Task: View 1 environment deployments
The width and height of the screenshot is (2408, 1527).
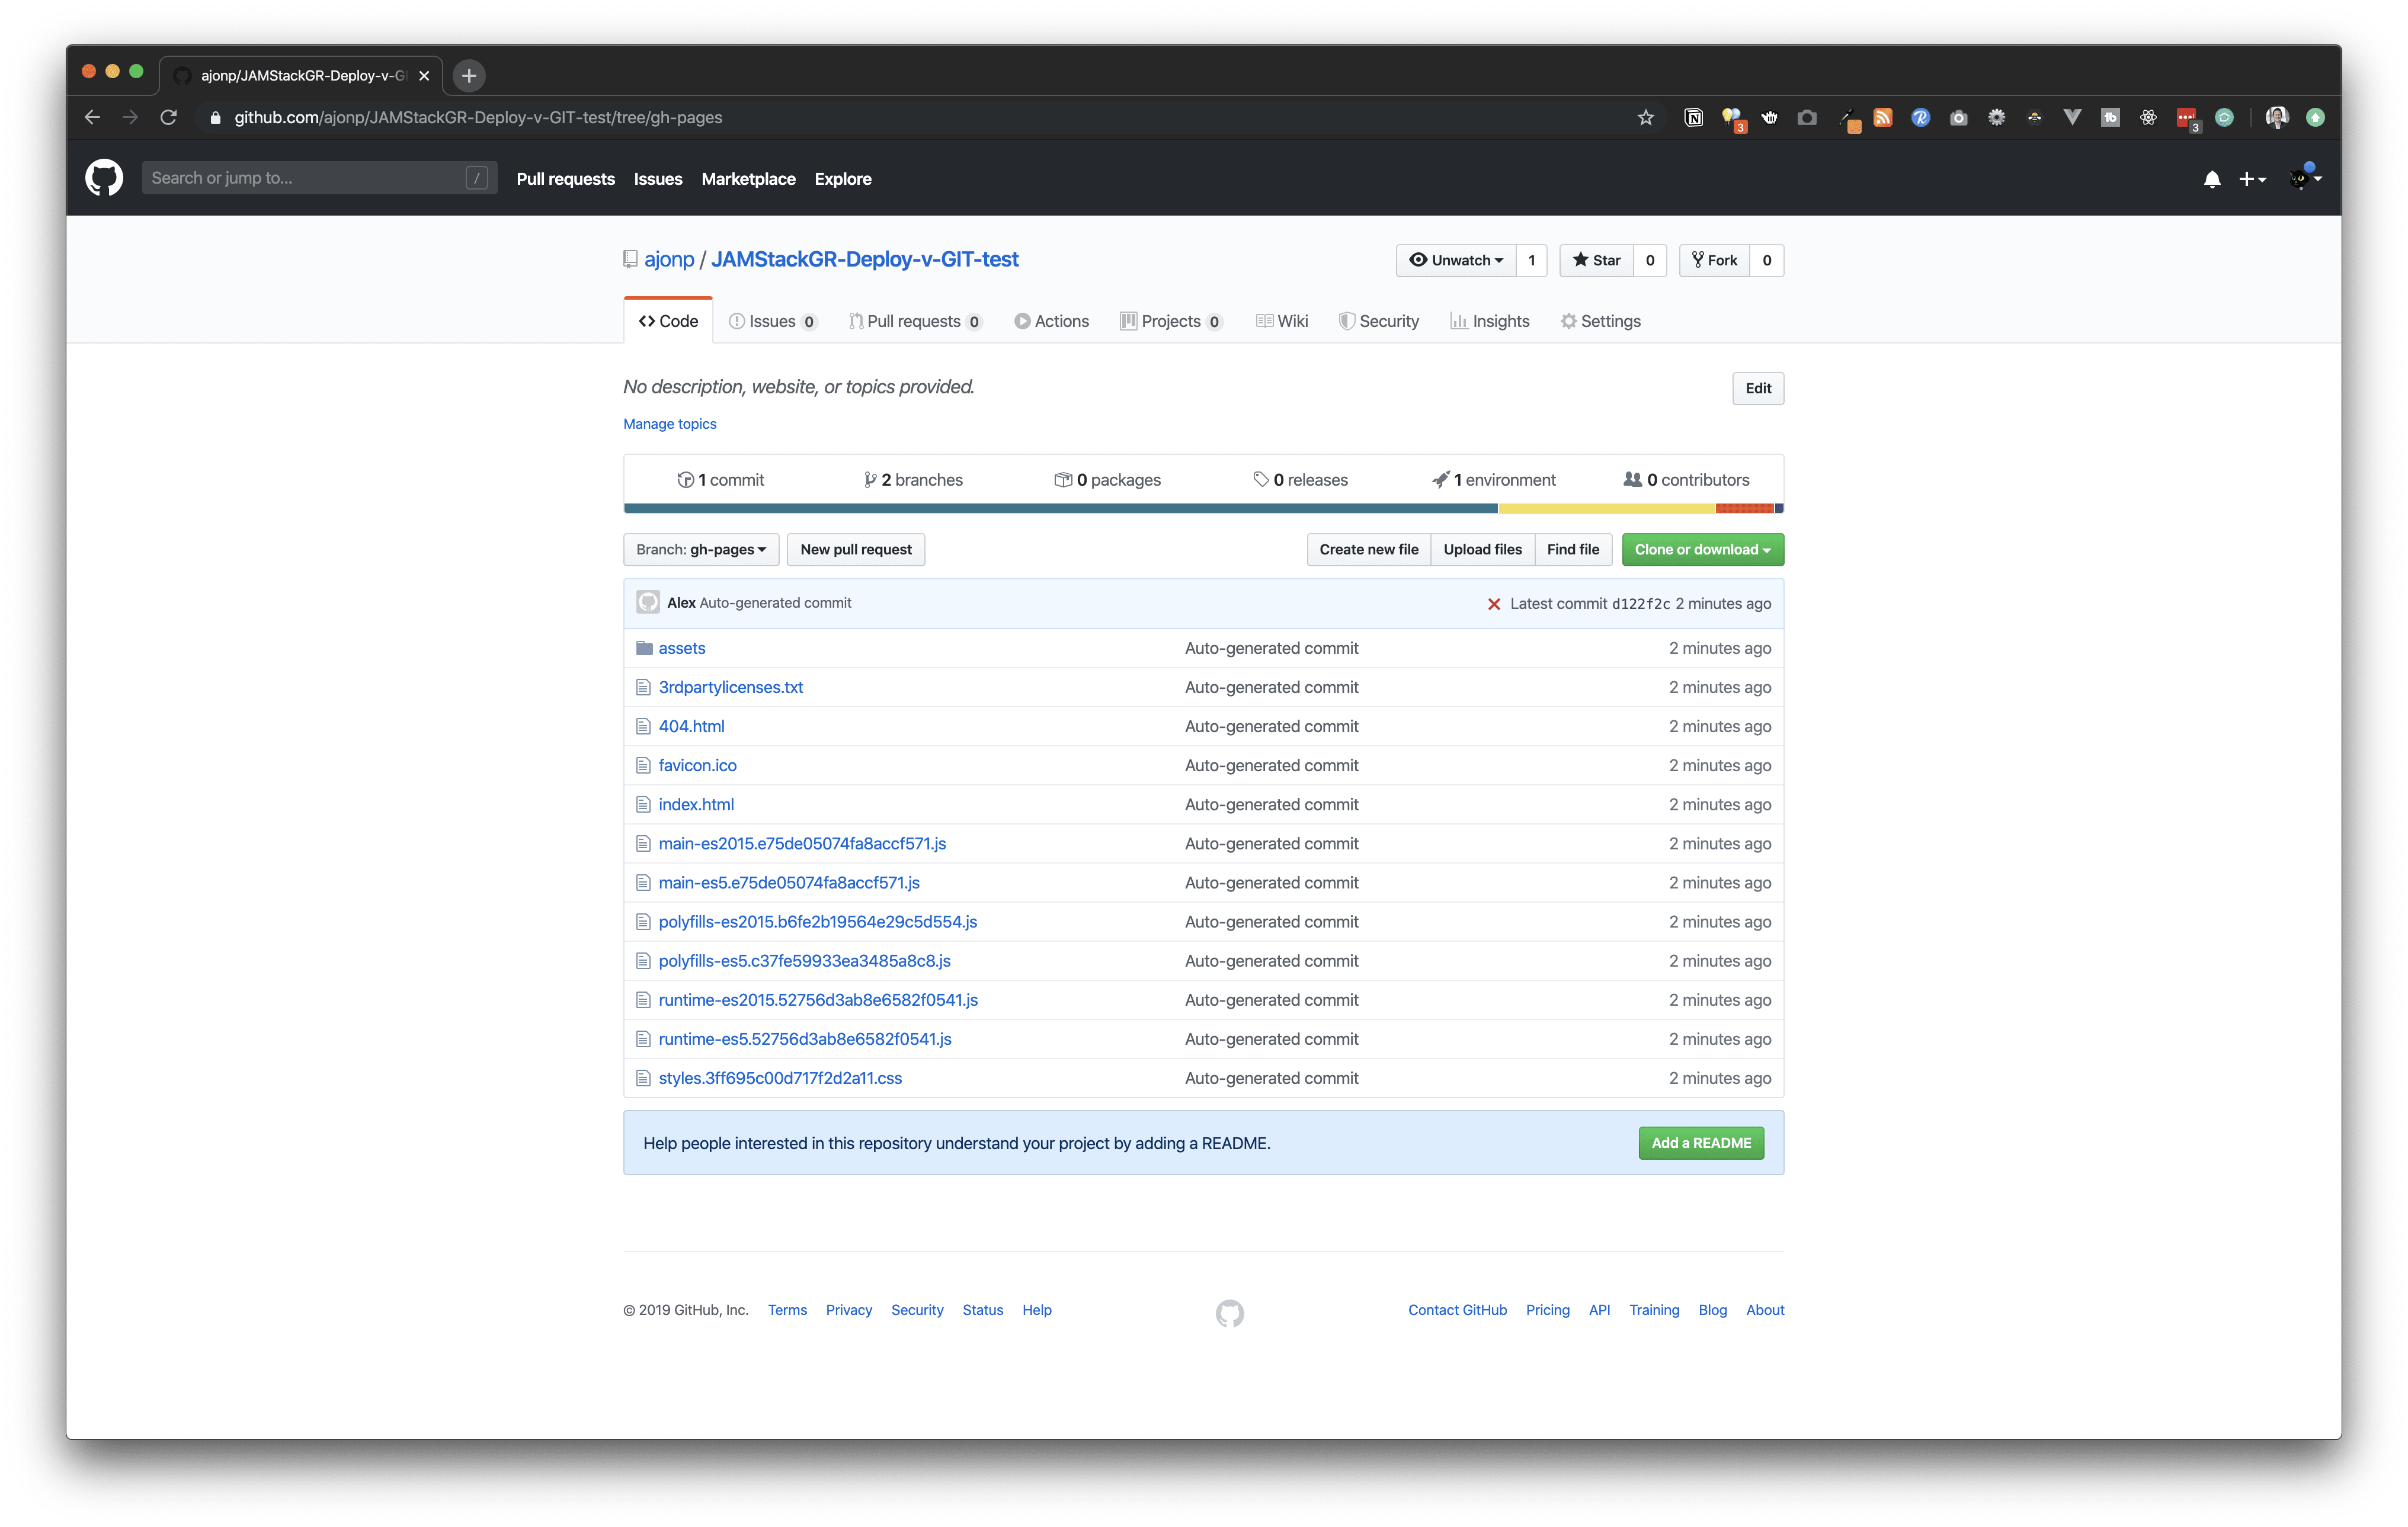Action: (x=1494, y=480)
